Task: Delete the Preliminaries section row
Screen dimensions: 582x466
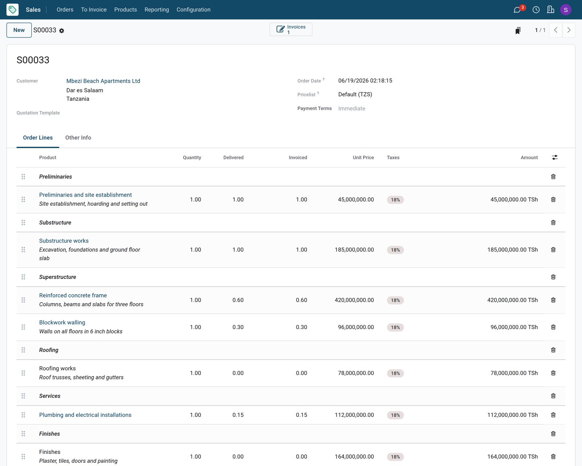Action: (553, 177)
